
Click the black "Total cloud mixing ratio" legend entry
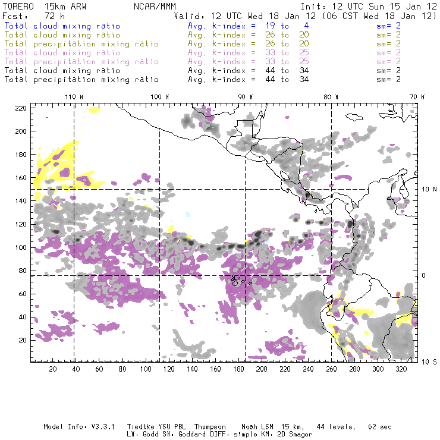62,70
